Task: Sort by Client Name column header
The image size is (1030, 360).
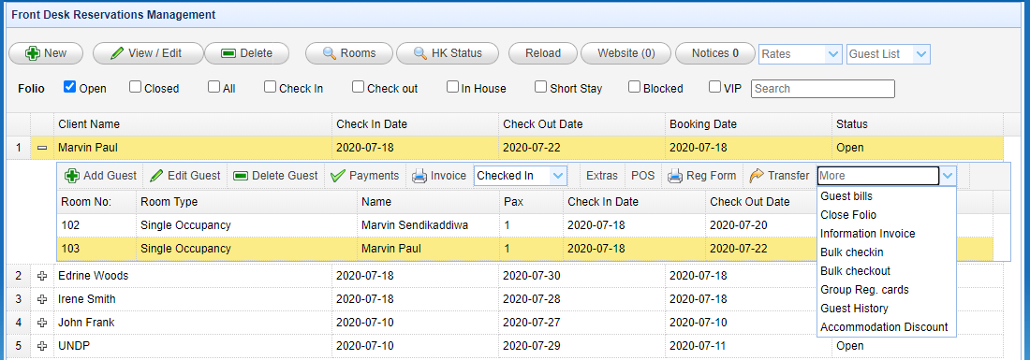Action: pyautogui.click(x=193, y=124)
